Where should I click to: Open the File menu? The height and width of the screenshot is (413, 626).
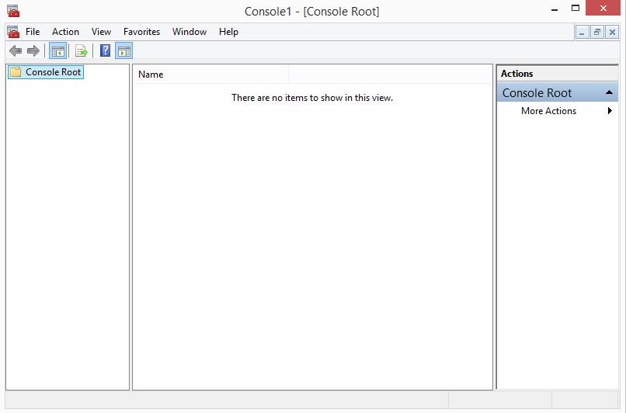click(x=33, y=32)
